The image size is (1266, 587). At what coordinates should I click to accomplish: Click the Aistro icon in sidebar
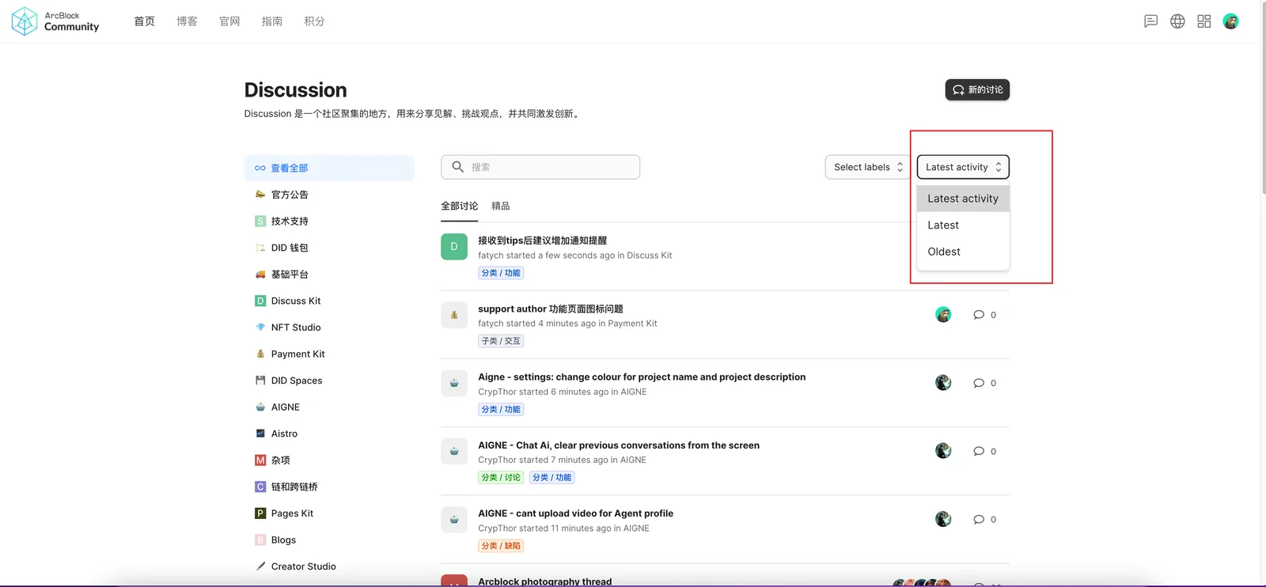point(260,434)
